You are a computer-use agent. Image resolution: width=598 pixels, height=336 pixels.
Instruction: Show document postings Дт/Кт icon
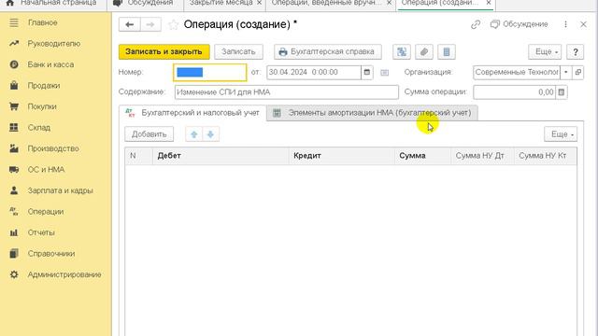(402, 52)
